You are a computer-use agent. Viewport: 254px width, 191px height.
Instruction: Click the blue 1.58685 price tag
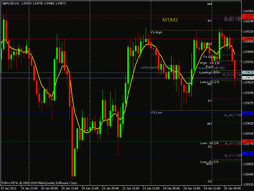pyautogui.click(x=248, y=154)
